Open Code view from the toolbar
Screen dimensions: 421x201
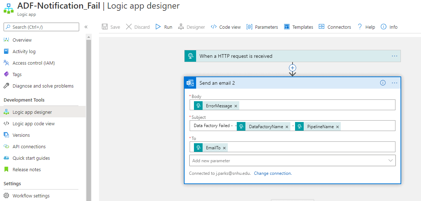tap(226, 27)
